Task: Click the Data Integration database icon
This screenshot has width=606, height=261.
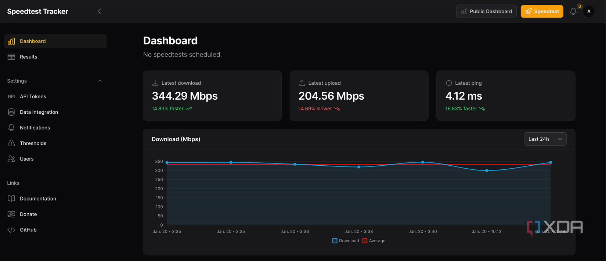Action: click(x=11, y=112)
